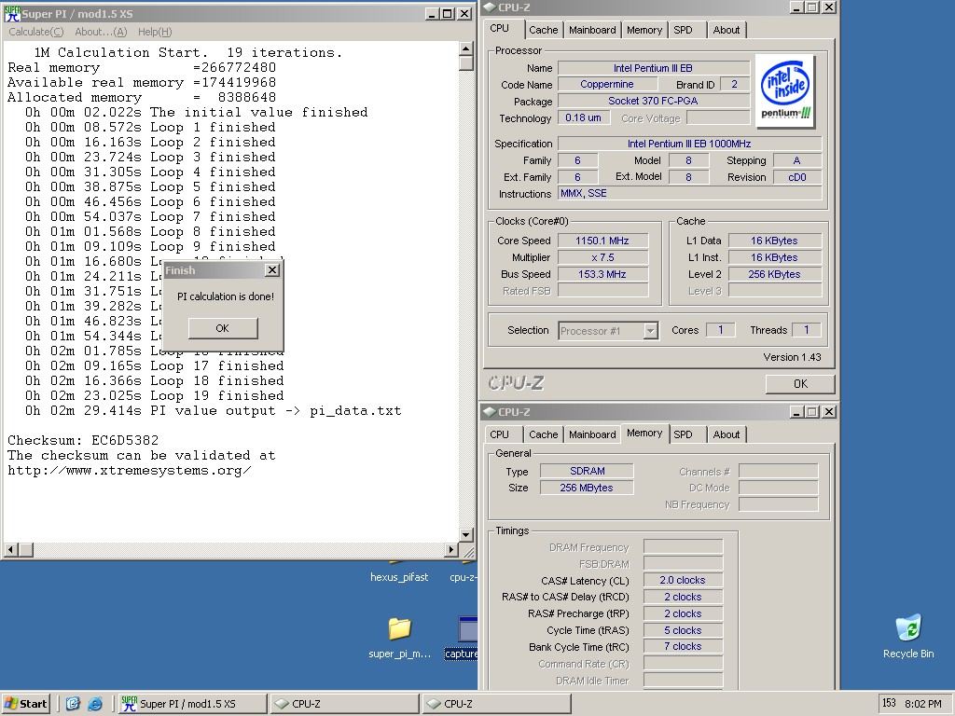Switch to Mainboard tab in upper CPU-Z
955x716 pixels.
(592, 30)
